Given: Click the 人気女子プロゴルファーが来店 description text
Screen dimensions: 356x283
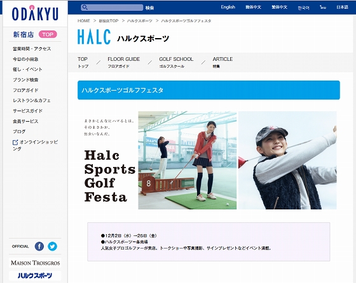Looking at the screenshot, I should (x=186, y=248).
